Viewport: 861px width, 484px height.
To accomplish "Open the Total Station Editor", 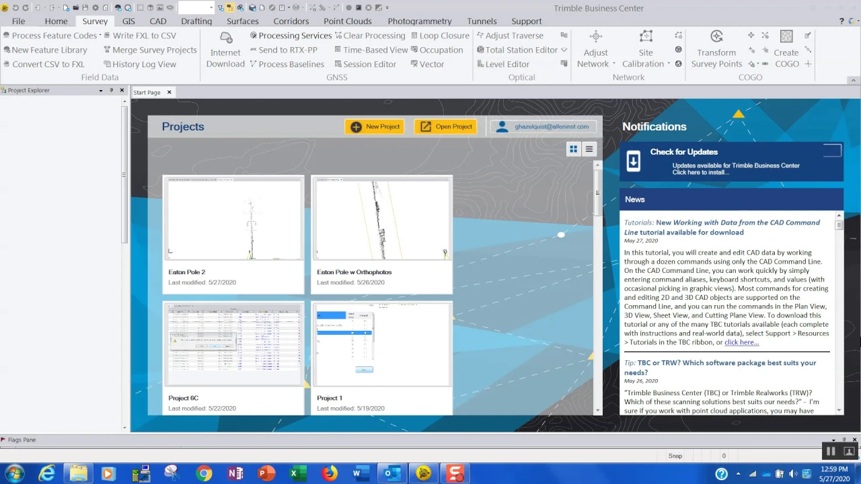I will pyautogui.click(x=517, y=50).
